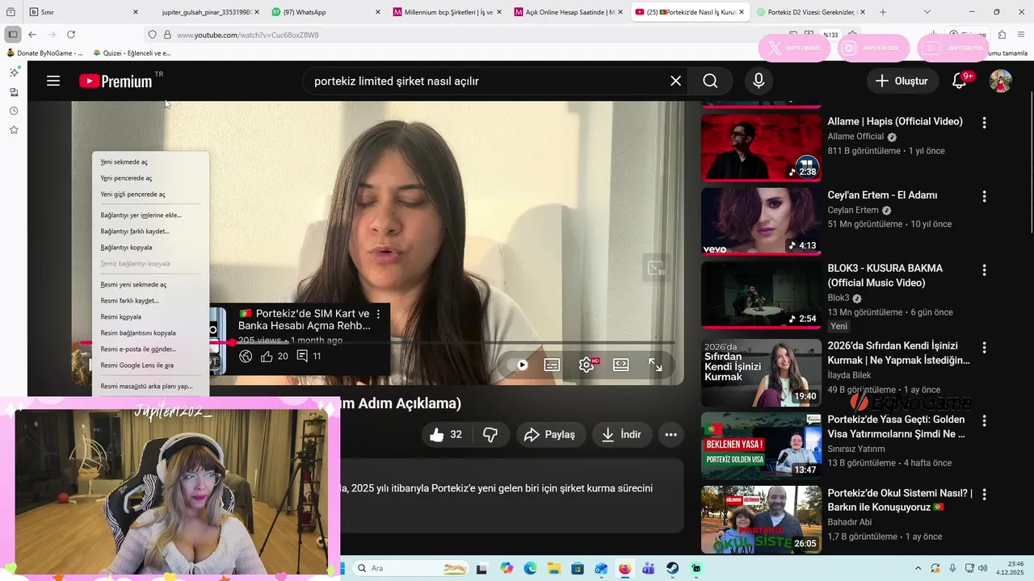Open Steam from the taskbar
Viewport: 1034px width, 581px height.
672,569
